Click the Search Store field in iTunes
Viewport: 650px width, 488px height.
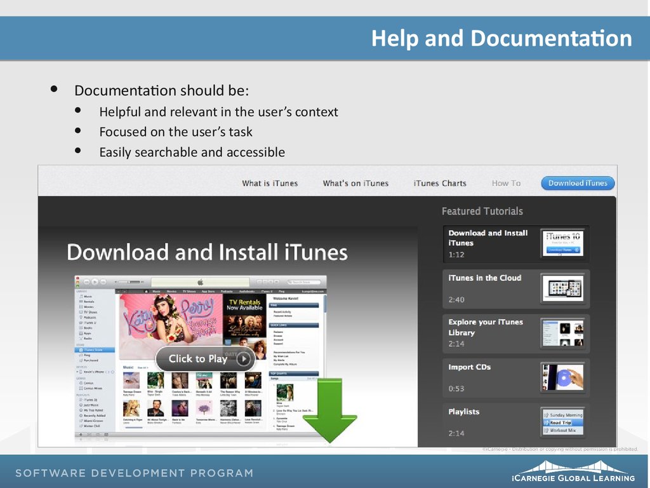[304, 282]
